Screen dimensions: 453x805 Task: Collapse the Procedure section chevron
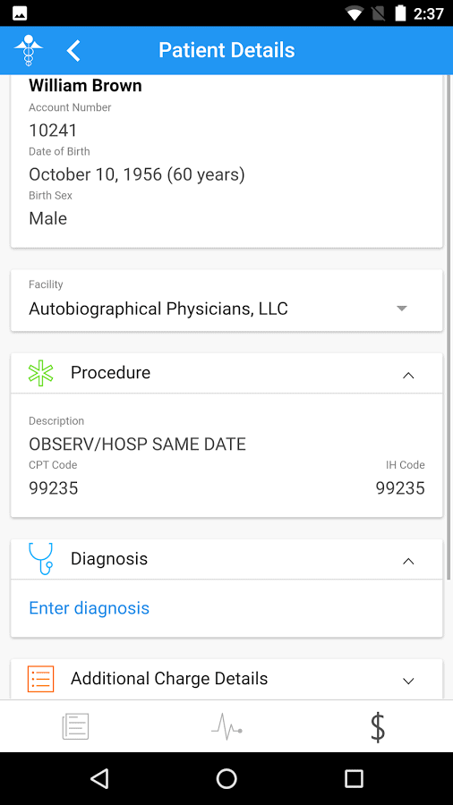408,376
